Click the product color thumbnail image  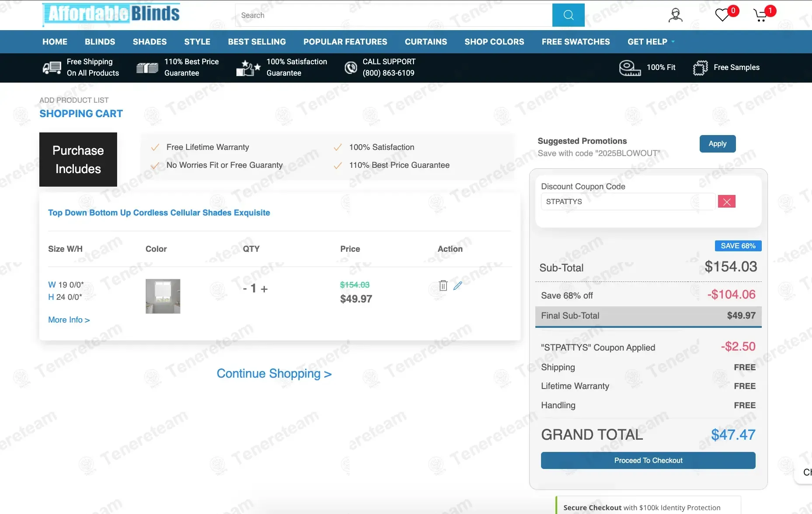coord(163,296)
